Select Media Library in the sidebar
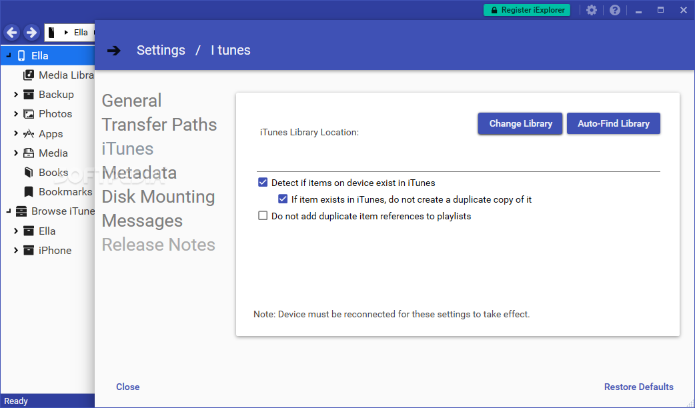 click(x=66, y=75)
